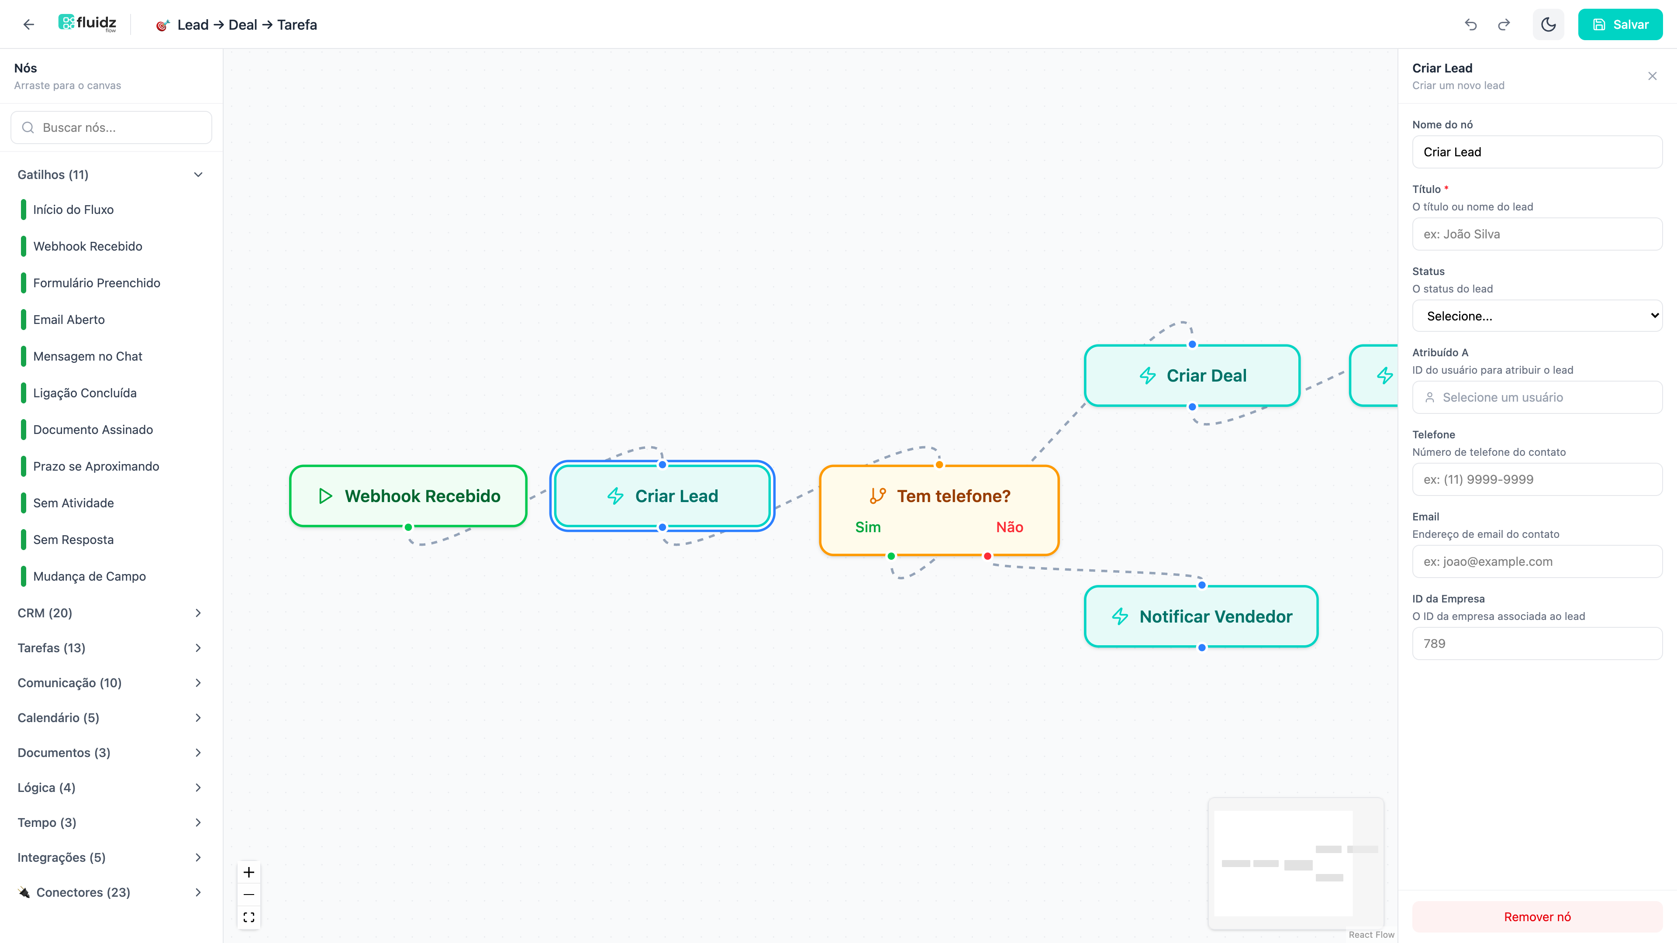This screenshot has height=943, width=1677.
Task: Toggle dark mode with moon icon
Action: tap(1548, 25)
